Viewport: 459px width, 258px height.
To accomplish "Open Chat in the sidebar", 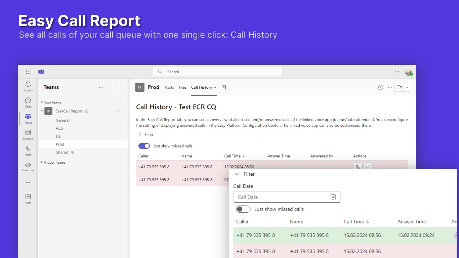I will (28, 102).
